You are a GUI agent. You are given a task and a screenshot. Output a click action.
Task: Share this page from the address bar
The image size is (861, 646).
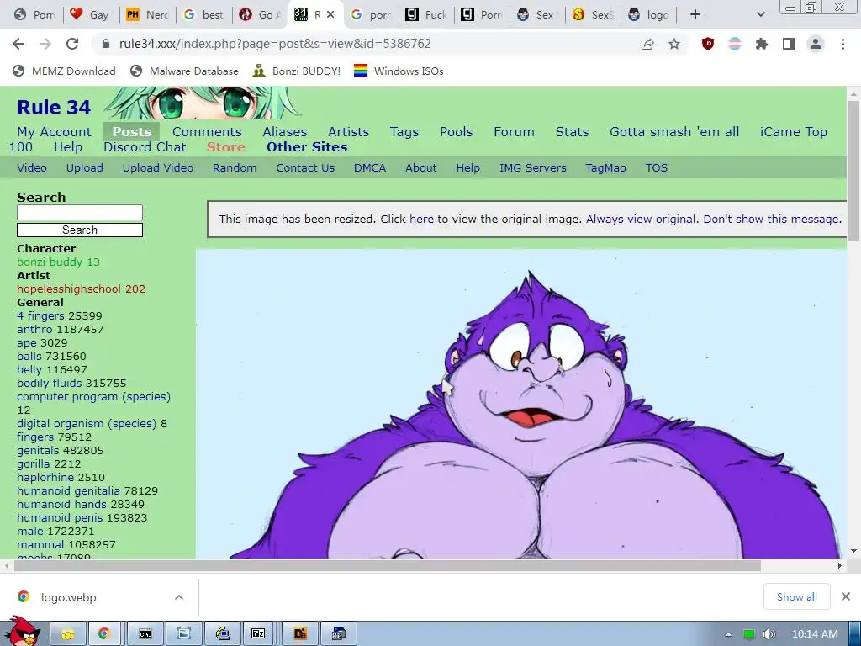pyautogui.click(x=647, y=44)
